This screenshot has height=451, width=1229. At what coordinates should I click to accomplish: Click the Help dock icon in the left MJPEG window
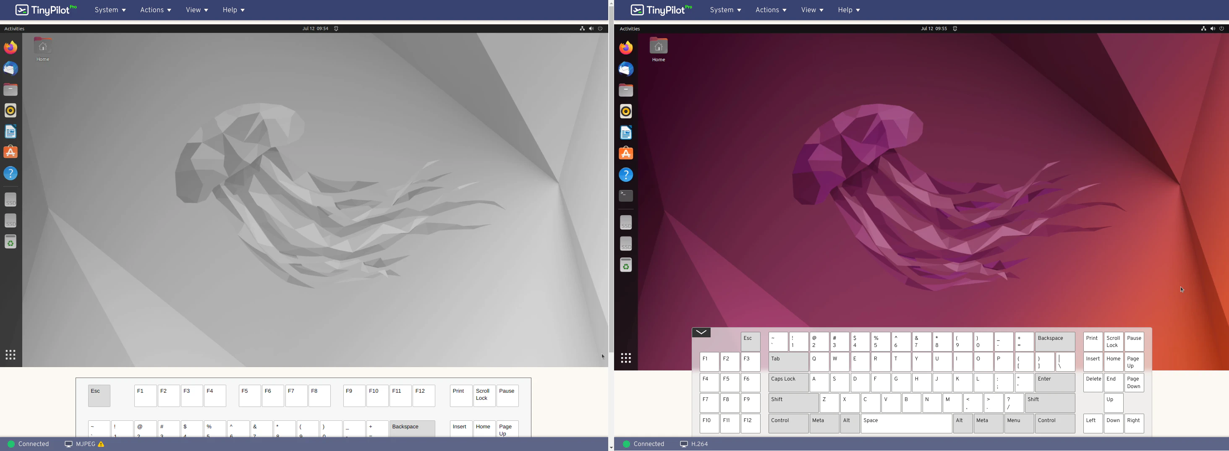tap(10, 174)
